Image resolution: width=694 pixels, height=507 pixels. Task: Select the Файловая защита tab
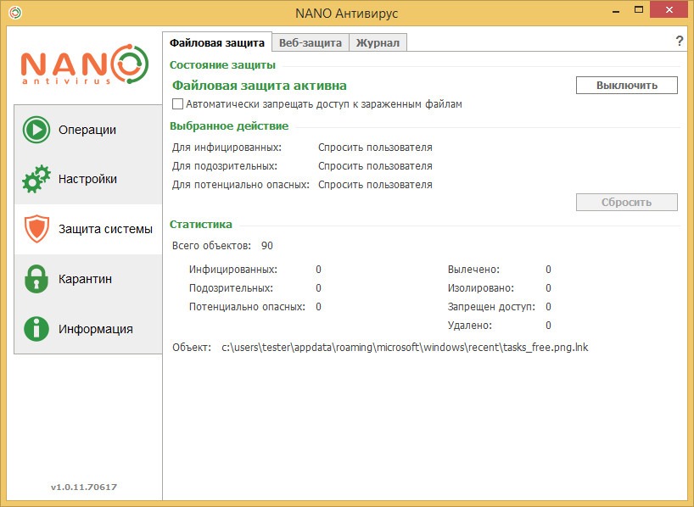tap(217, 42)
